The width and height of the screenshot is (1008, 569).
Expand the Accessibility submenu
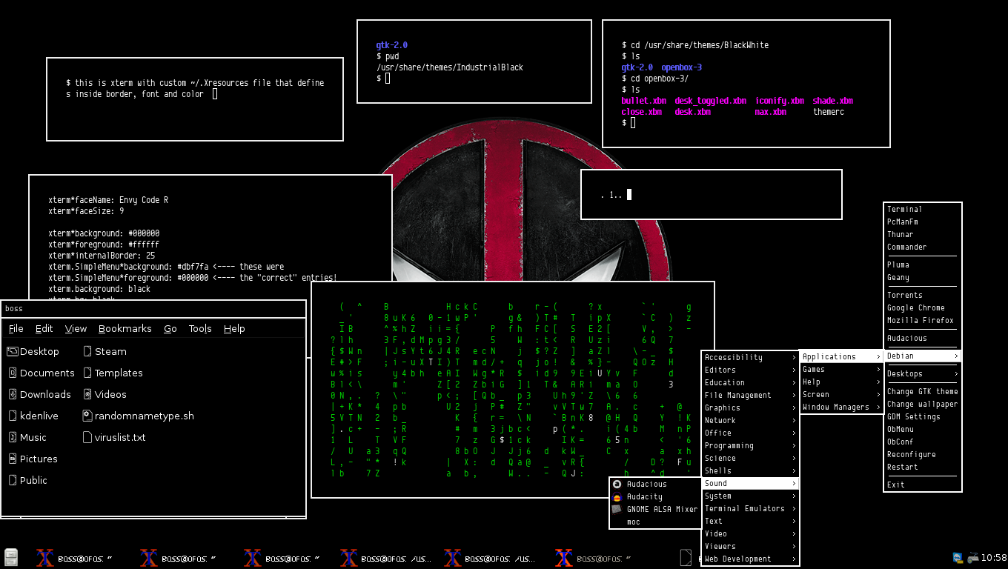[x=750, y=357]
